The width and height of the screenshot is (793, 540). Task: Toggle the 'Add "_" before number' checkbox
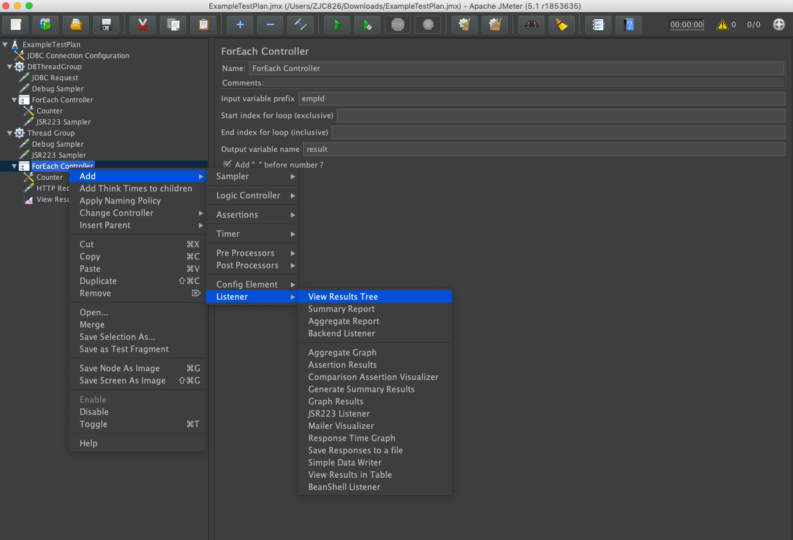227,165
